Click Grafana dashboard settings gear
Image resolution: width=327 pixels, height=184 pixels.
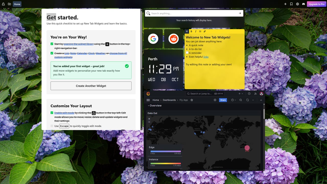215,100
